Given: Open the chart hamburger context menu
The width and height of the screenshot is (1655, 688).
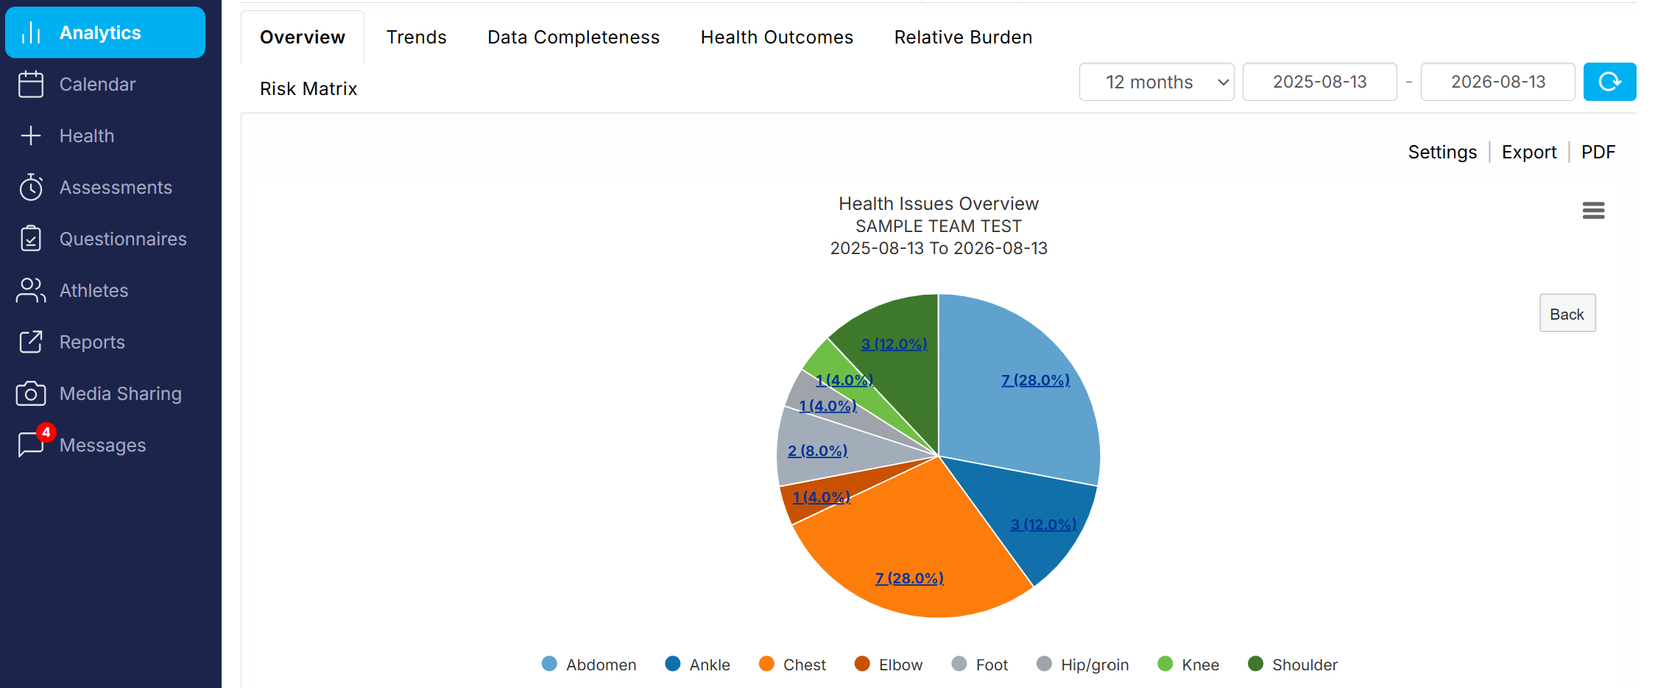Looking at the screenshot, I should coord(1593,211).
